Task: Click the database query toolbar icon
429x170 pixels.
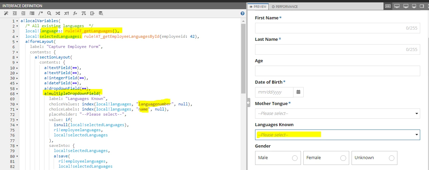Action: click(101, 13)
